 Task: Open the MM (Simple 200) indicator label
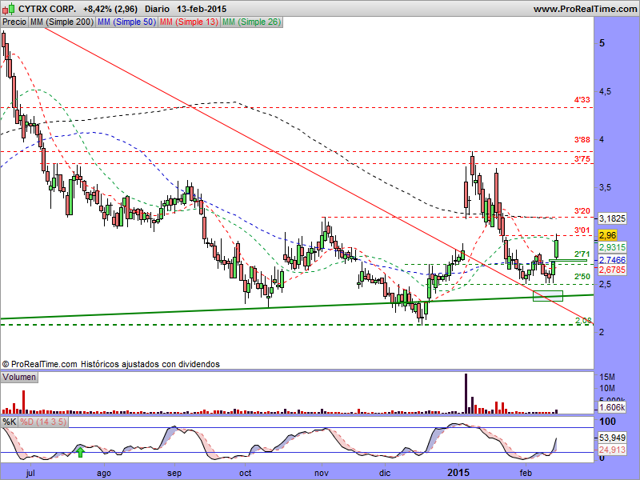62,22
